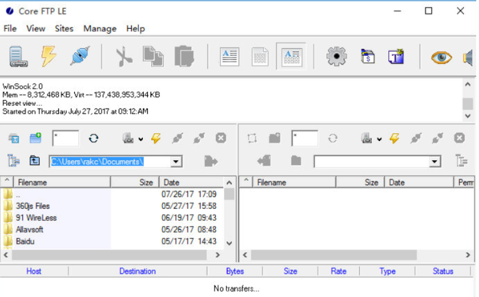This screenshot has height=297, width=479.
Task: Click the local pane lightning bolt icon
Action: (156, 138)
